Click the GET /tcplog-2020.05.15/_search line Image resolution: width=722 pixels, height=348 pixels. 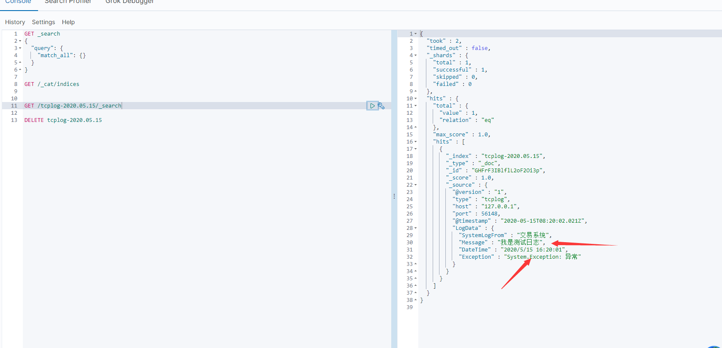[73, 106]
